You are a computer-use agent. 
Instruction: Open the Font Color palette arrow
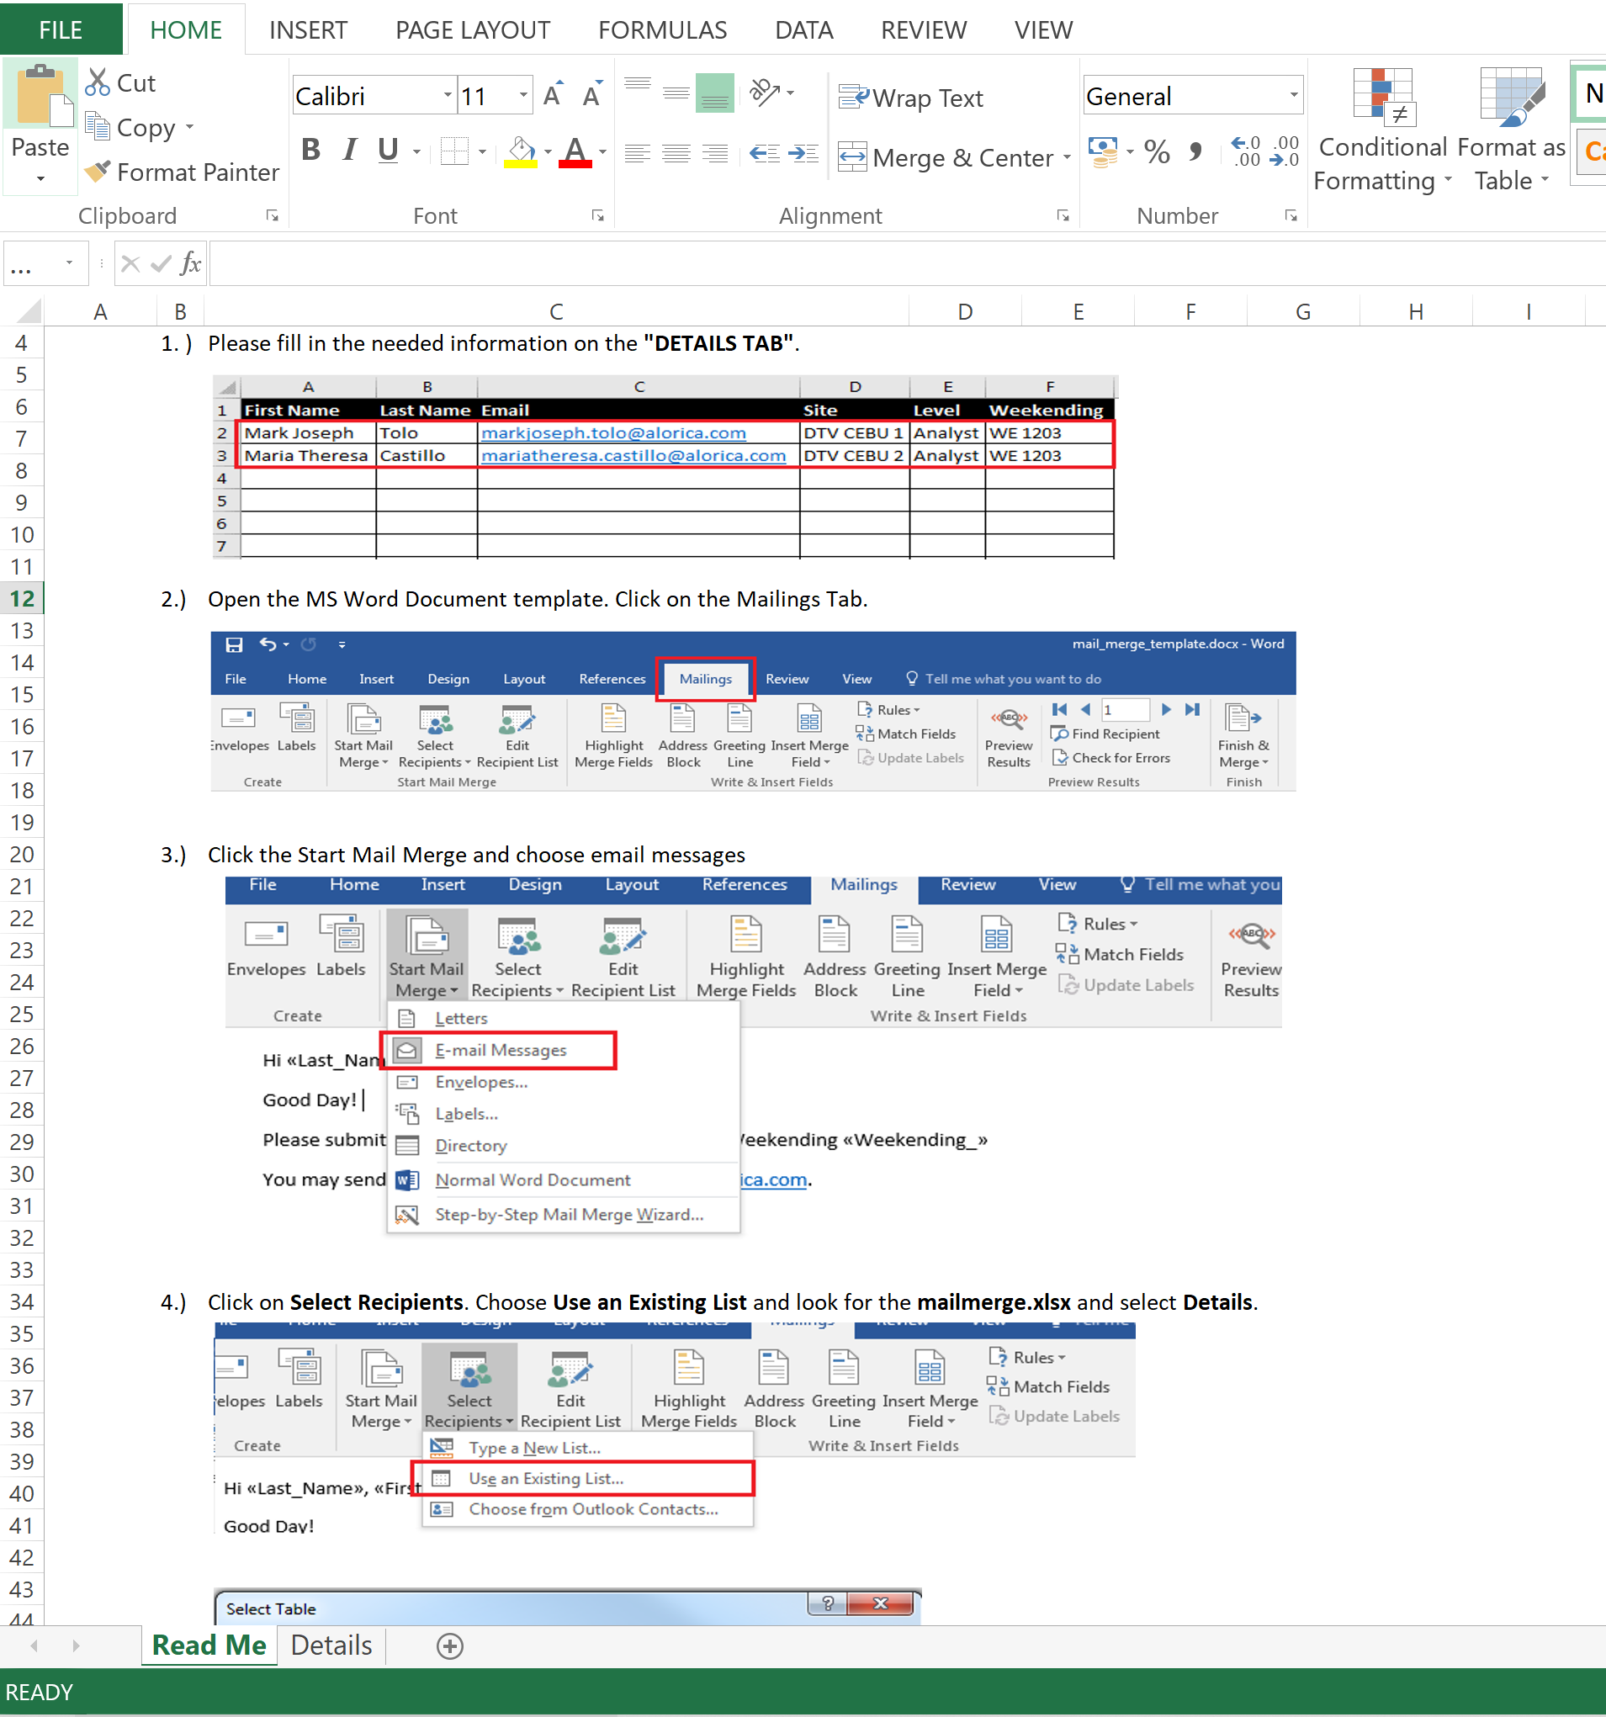602,152
